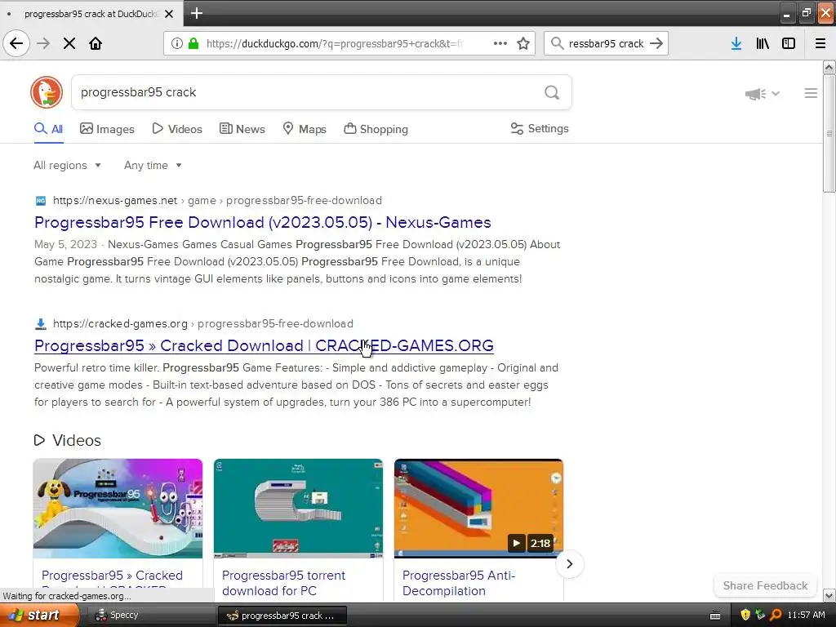The height and width of the screenshot is (627, 836).
Task: Click the green padlock security icon
Action: coord(193,43)
